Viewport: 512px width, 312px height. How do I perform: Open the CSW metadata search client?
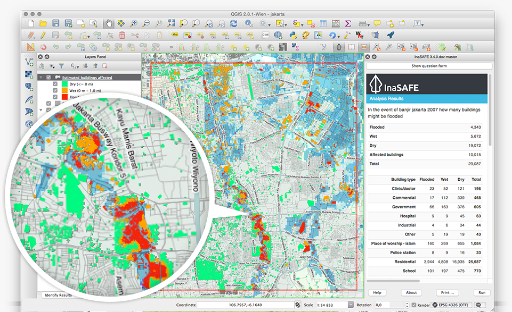coord(265,35)
